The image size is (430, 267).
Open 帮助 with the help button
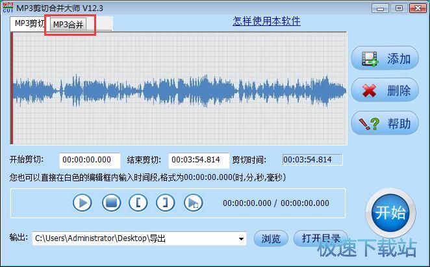tap(385, 123)
